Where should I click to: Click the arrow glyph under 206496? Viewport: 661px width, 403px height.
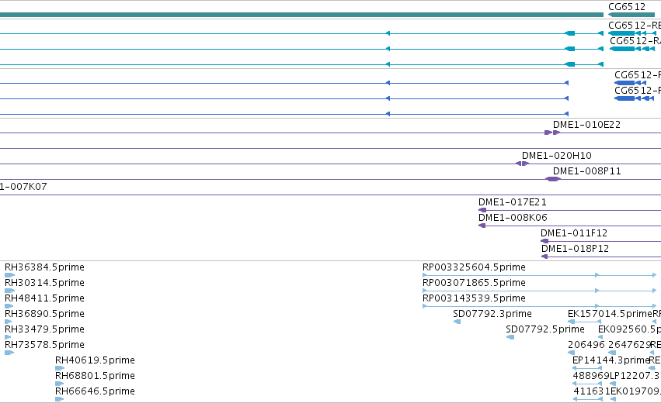click(x=572, y=353)
